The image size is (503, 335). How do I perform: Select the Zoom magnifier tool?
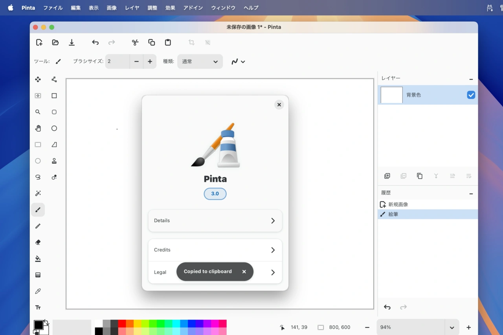coord(38,112)
